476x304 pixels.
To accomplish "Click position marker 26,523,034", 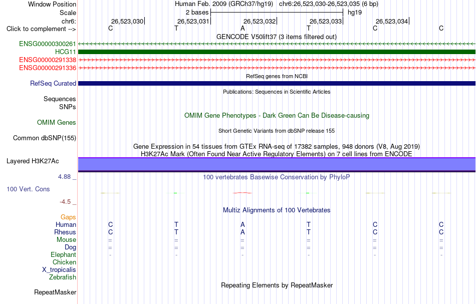I will 392,21.
